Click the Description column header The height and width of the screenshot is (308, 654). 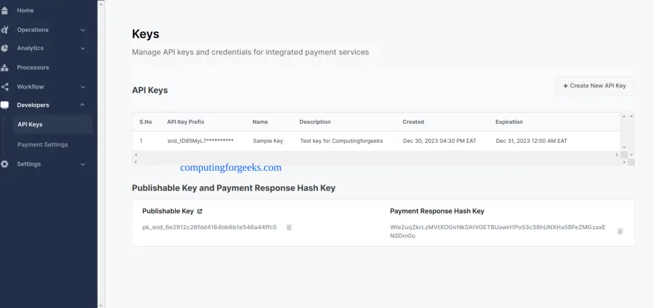tap(315, 122)
